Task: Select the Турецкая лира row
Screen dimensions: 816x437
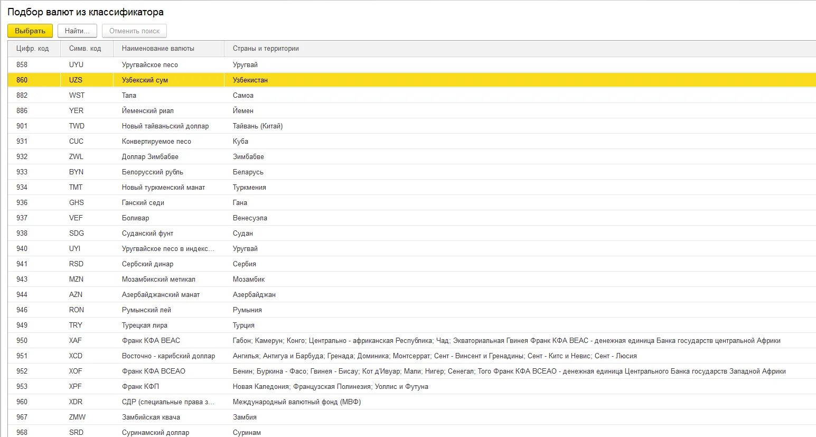Action: point(412,325)
